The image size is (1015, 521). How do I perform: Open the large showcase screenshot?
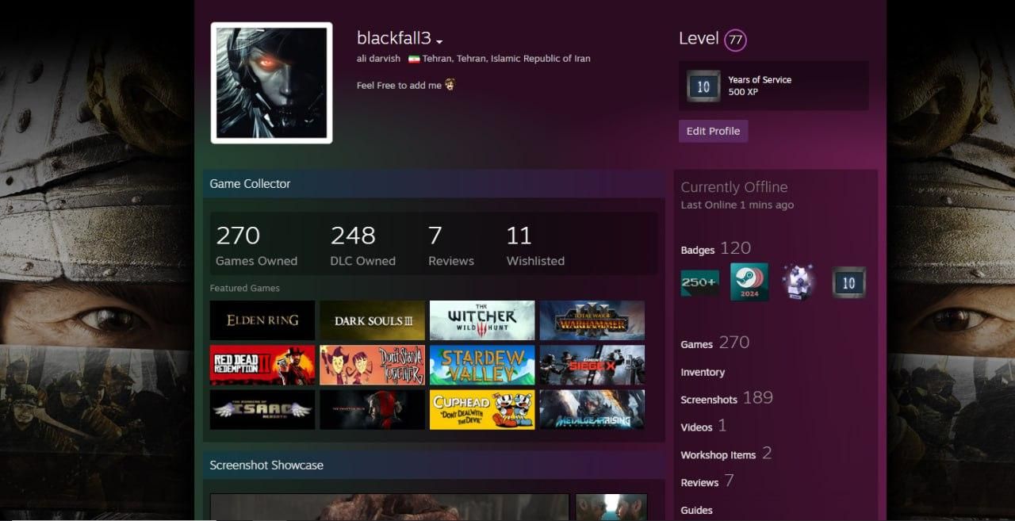click(389, 507)
